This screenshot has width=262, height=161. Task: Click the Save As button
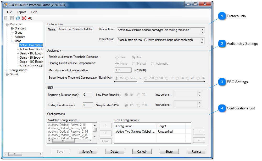tap(87, 152)
